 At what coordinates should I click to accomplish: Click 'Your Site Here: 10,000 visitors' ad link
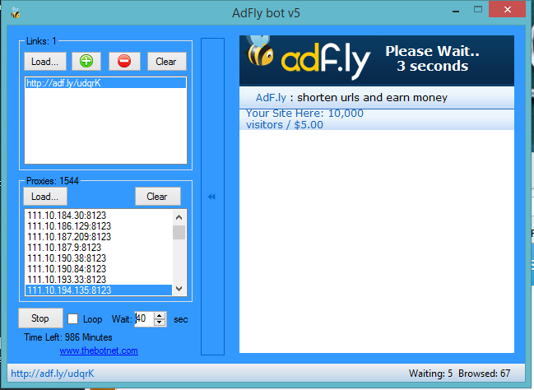point(304,118)
